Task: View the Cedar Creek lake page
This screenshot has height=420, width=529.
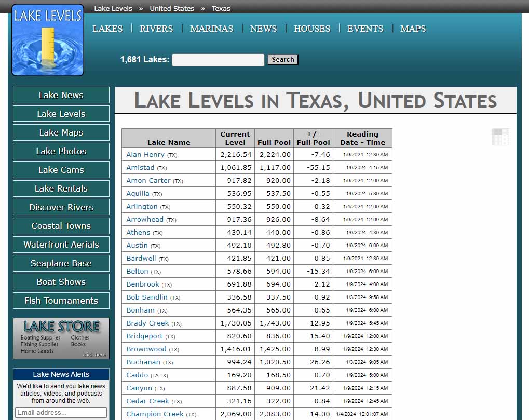Action: [x=147, y=401]
